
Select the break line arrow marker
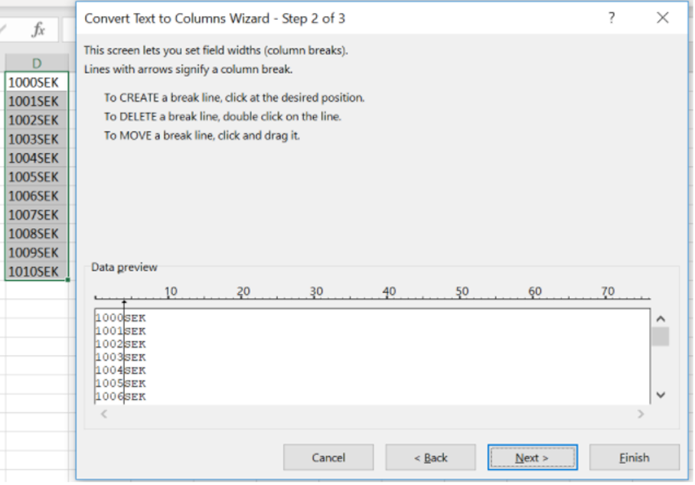point(124,302)
